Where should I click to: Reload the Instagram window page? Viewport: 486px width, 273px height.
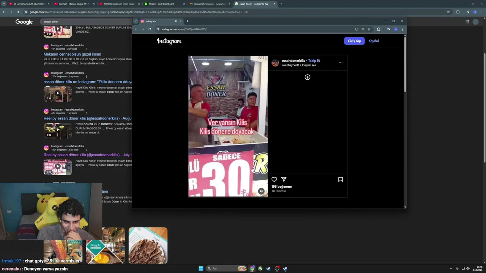(150, 29)
